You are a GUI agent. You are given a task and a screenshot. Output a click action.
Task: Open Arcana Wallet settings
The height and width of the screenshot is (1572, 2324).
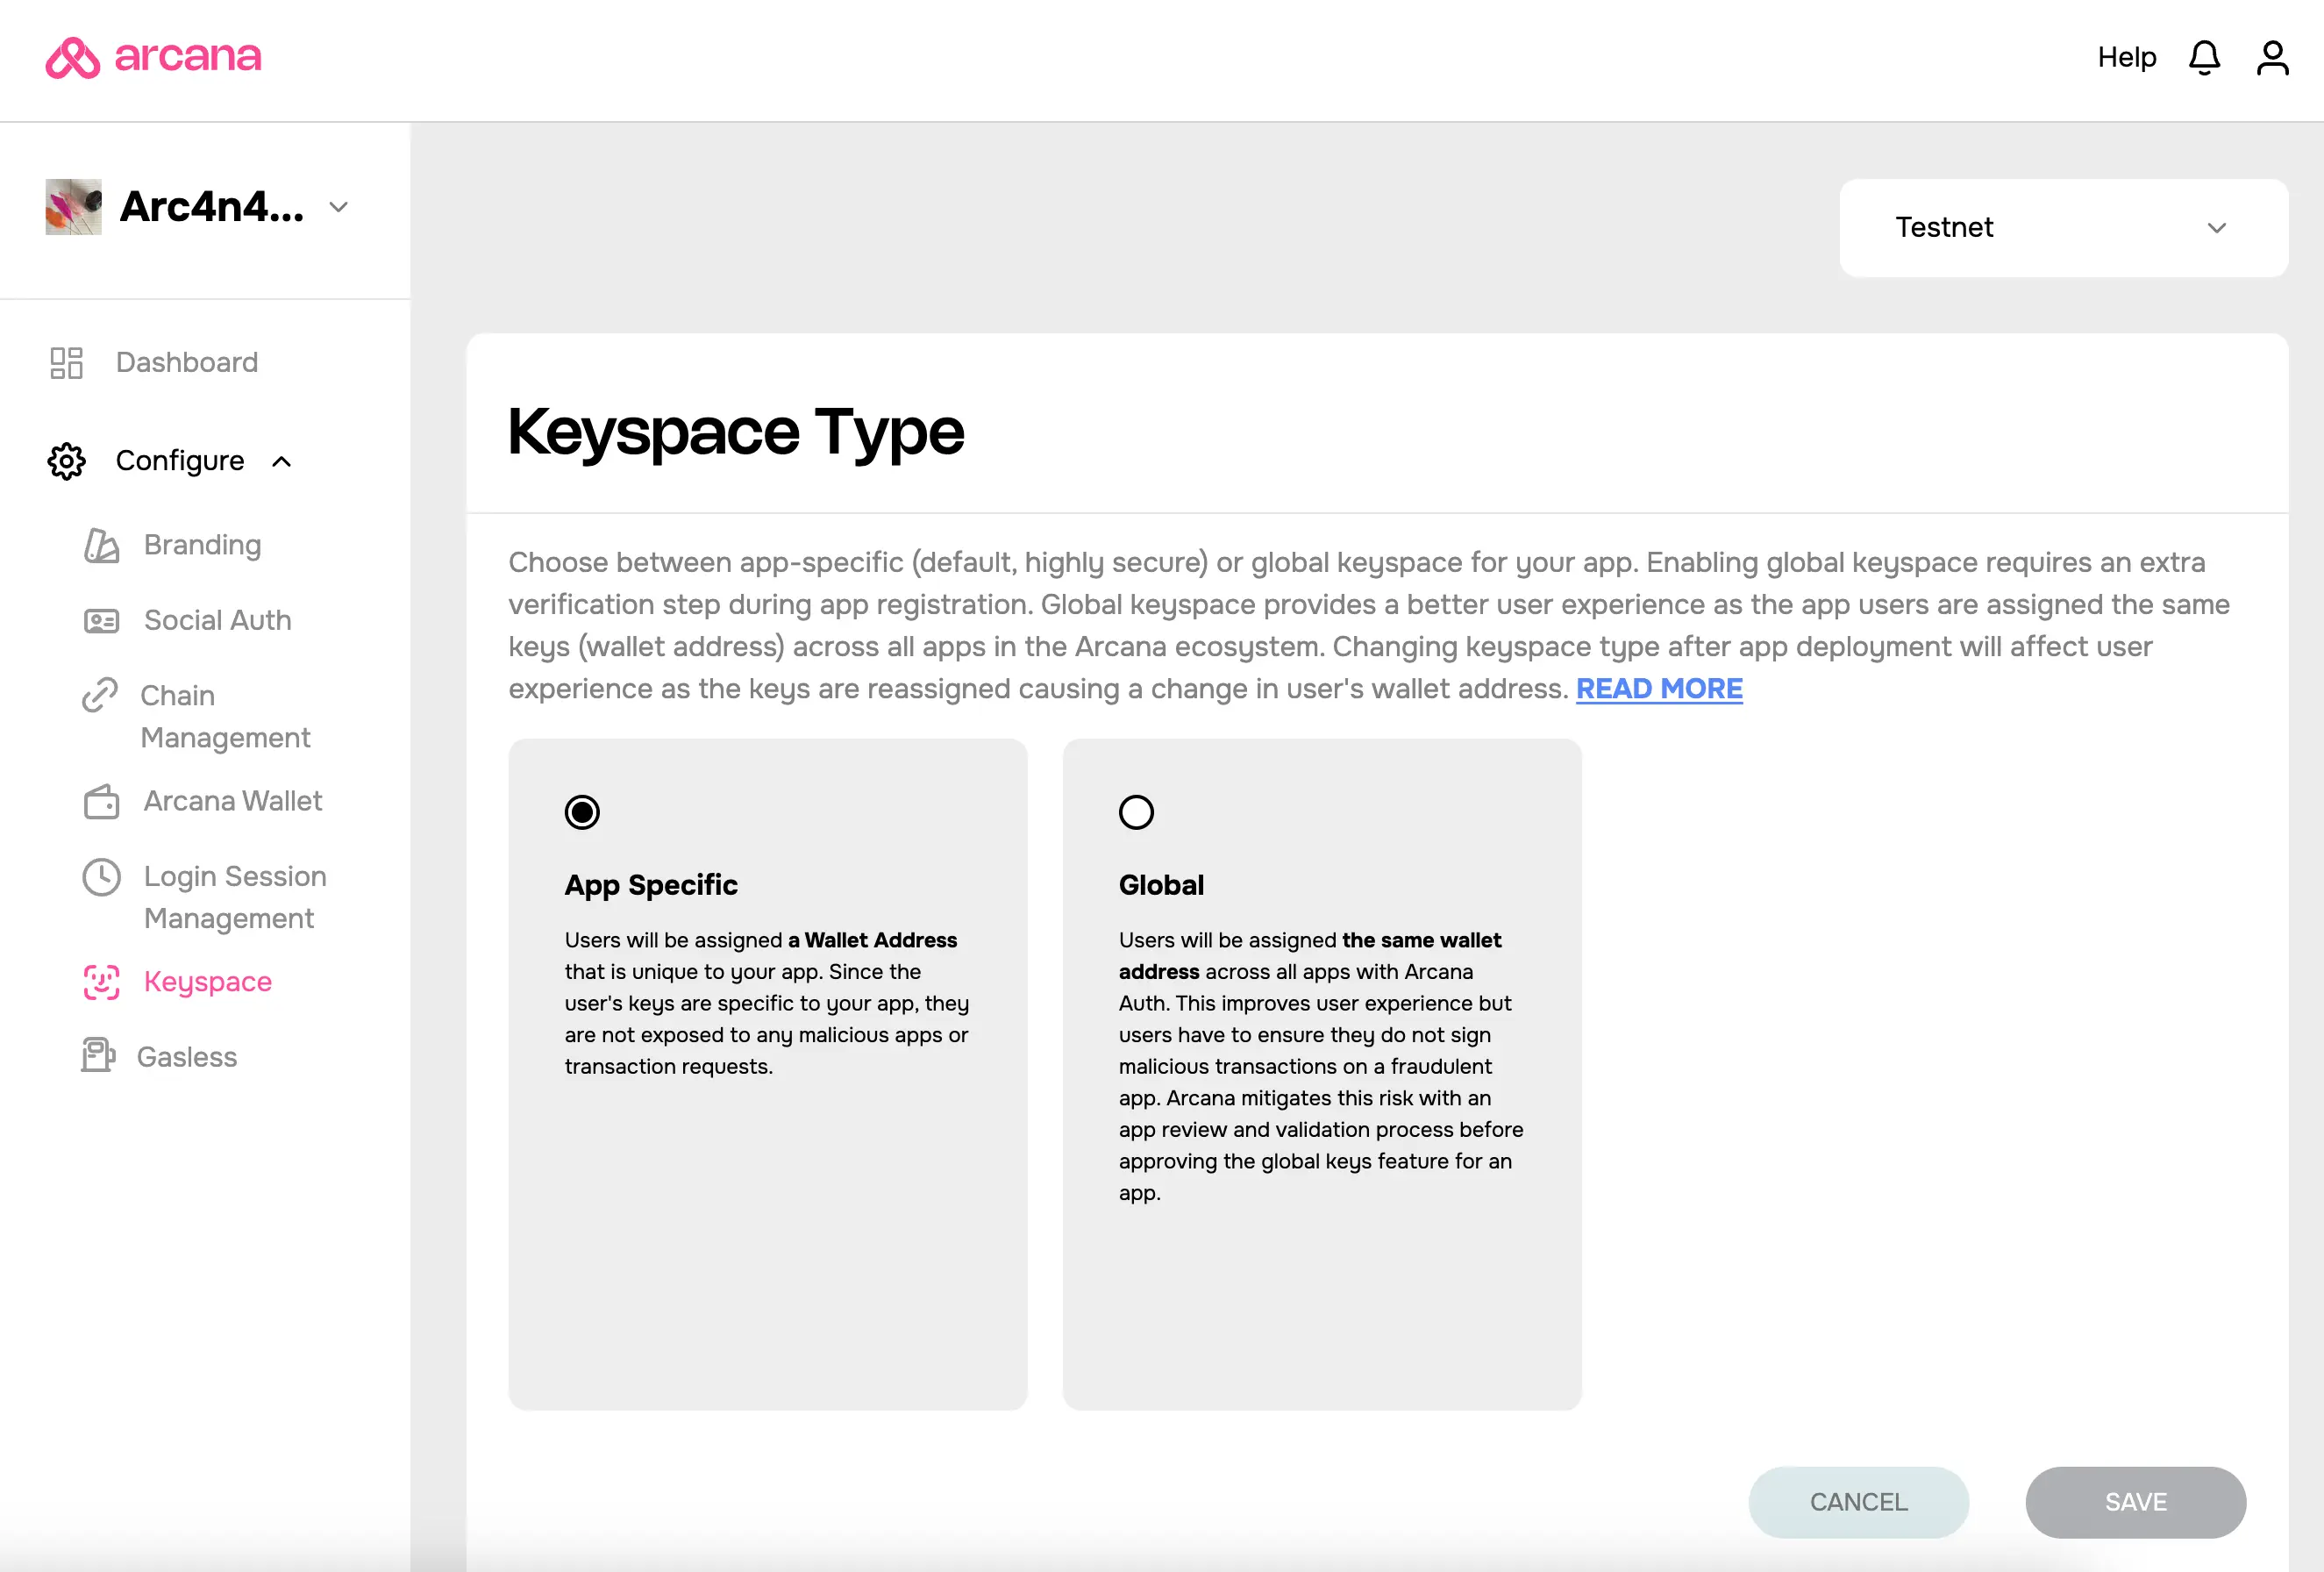pos(233,801)
